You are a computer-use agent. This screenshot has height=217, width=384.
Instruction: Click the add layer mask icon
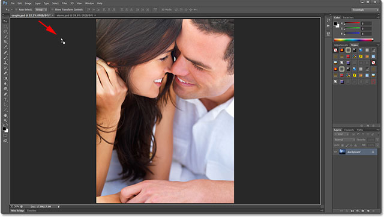(x=352, y=211)
